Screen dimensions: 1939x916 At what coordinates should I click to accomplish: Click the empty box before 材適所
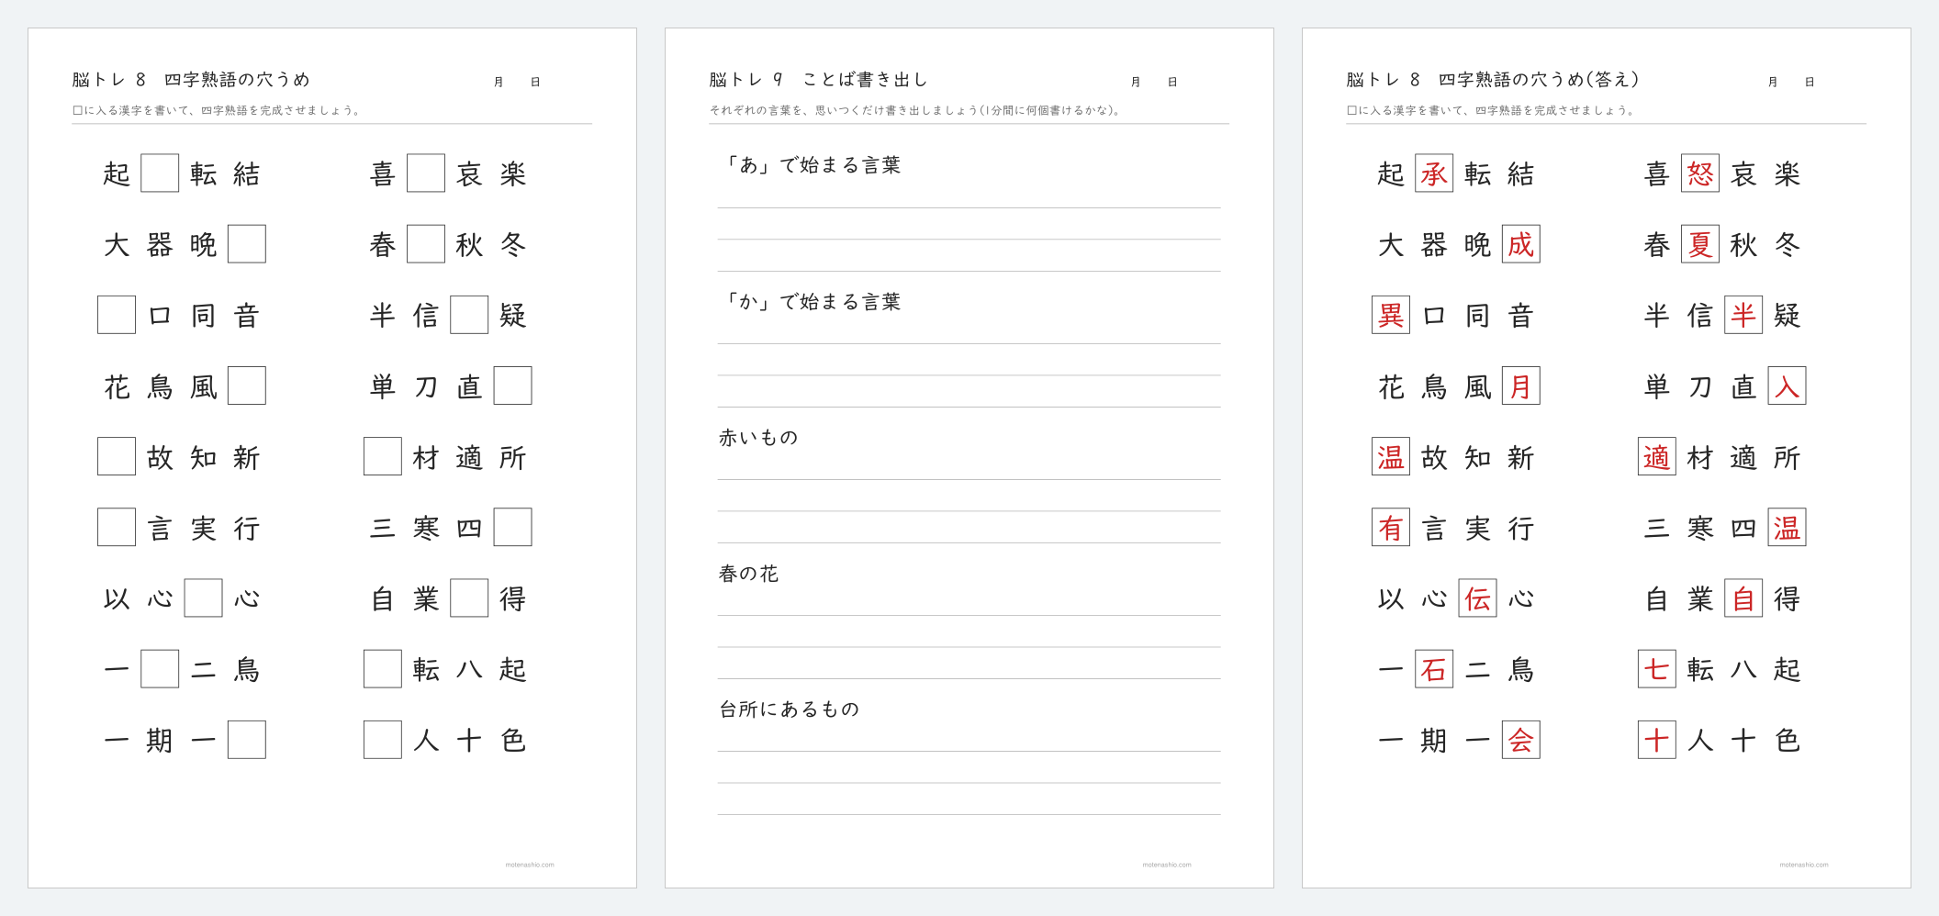tap(383, 456)
